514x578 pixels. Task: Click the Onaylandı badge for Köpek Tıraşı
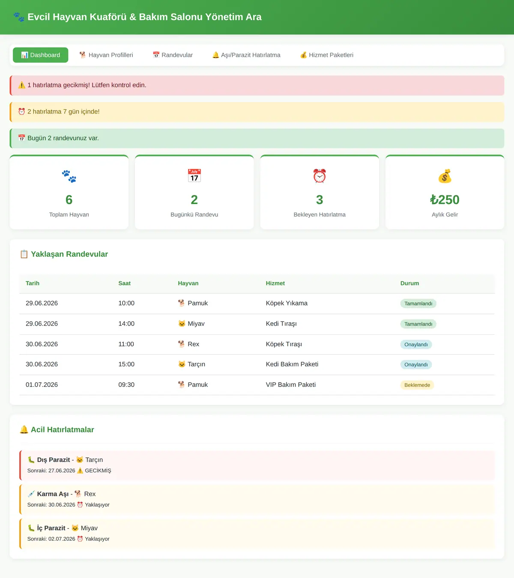pos(416,344)
